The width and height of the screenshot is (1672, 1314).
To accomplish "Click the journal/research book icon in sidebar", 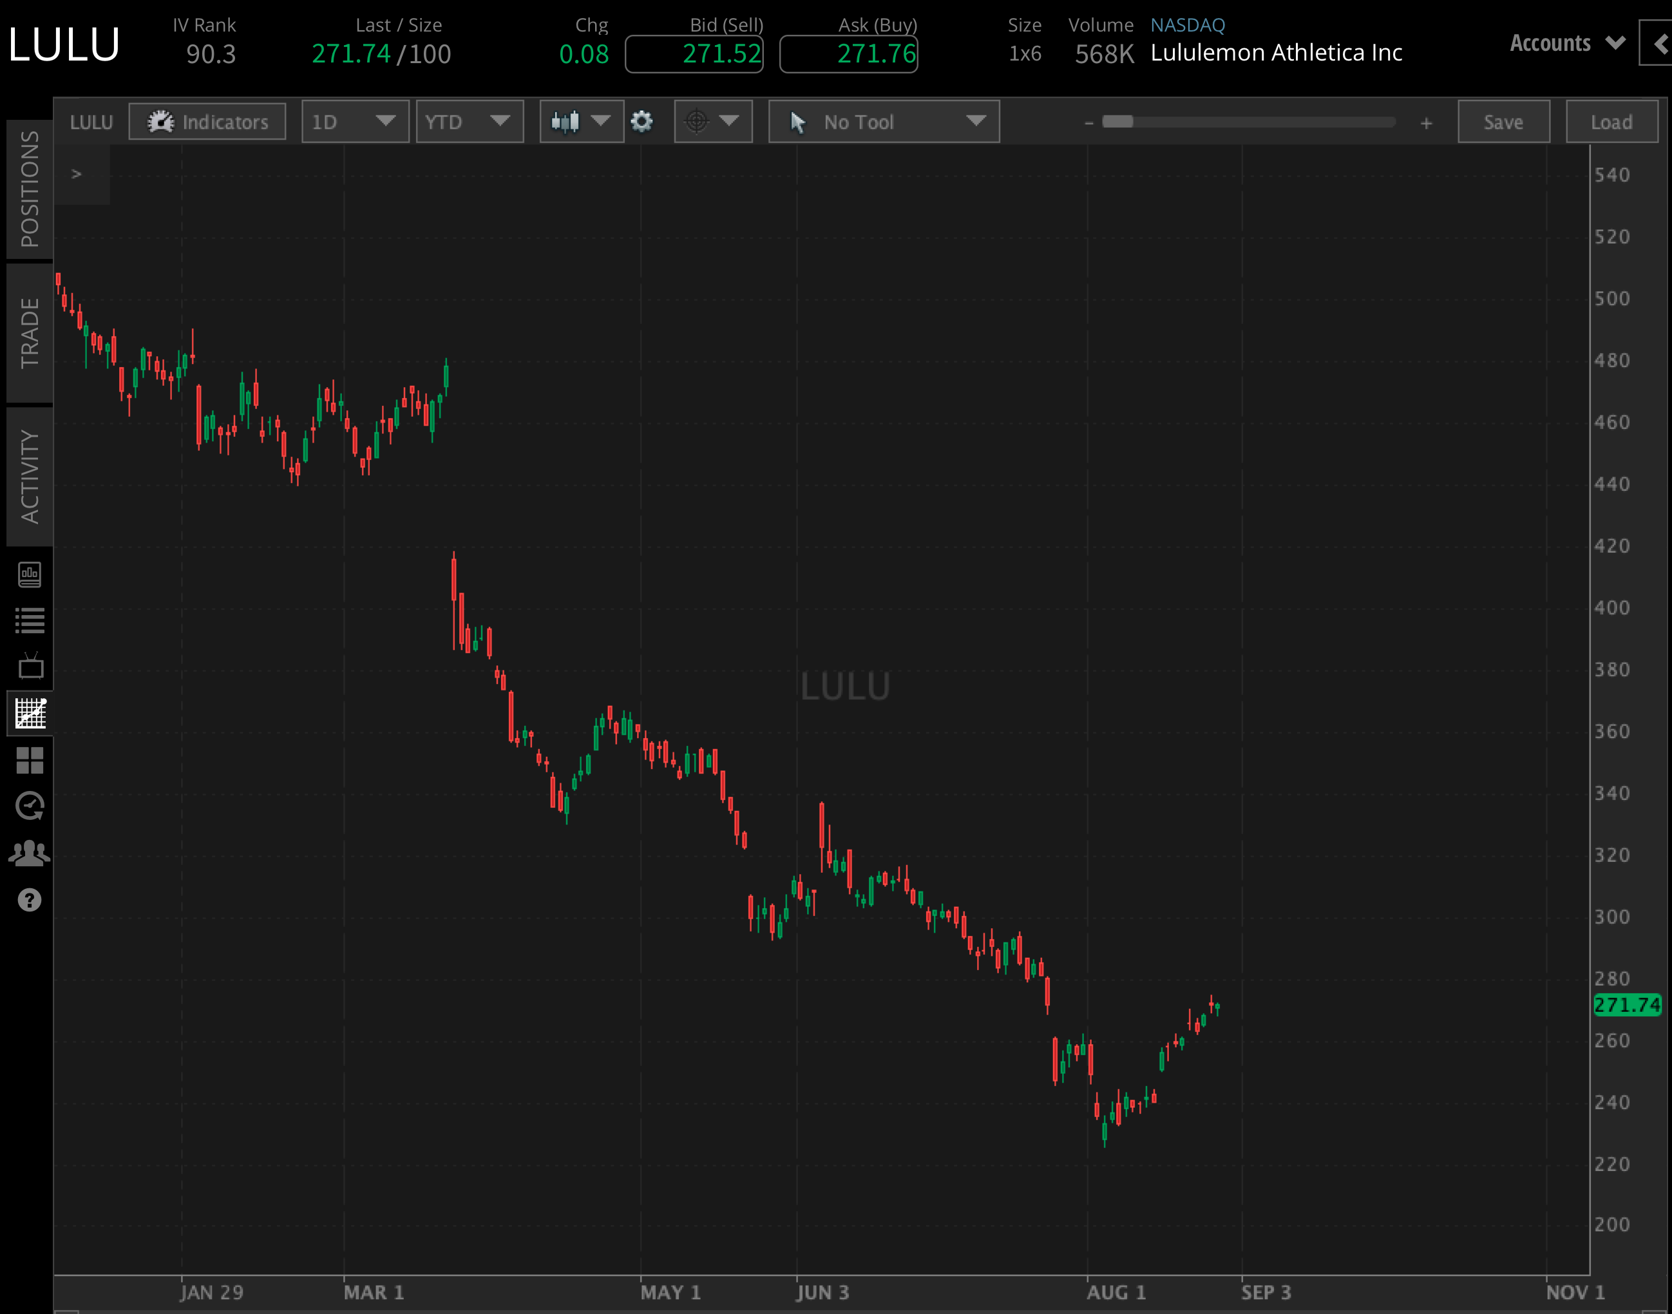I will [x=29, y=575].
